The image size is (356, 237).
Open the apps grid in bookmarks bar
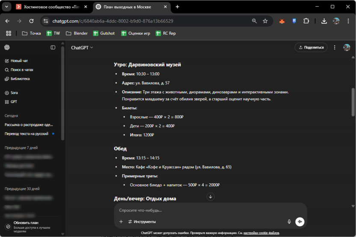click(9, 33)
